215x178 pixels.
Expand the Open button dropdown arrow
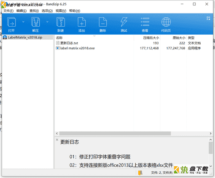click(x=23, y=22)
